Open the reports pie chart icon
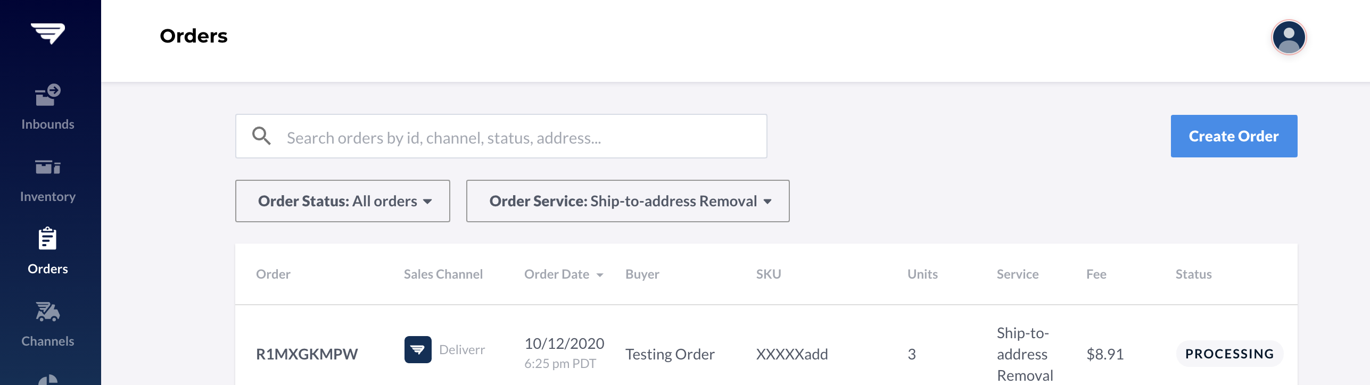Image resolution: width=1370 pixels, height=385 pixels. point(48,380)
